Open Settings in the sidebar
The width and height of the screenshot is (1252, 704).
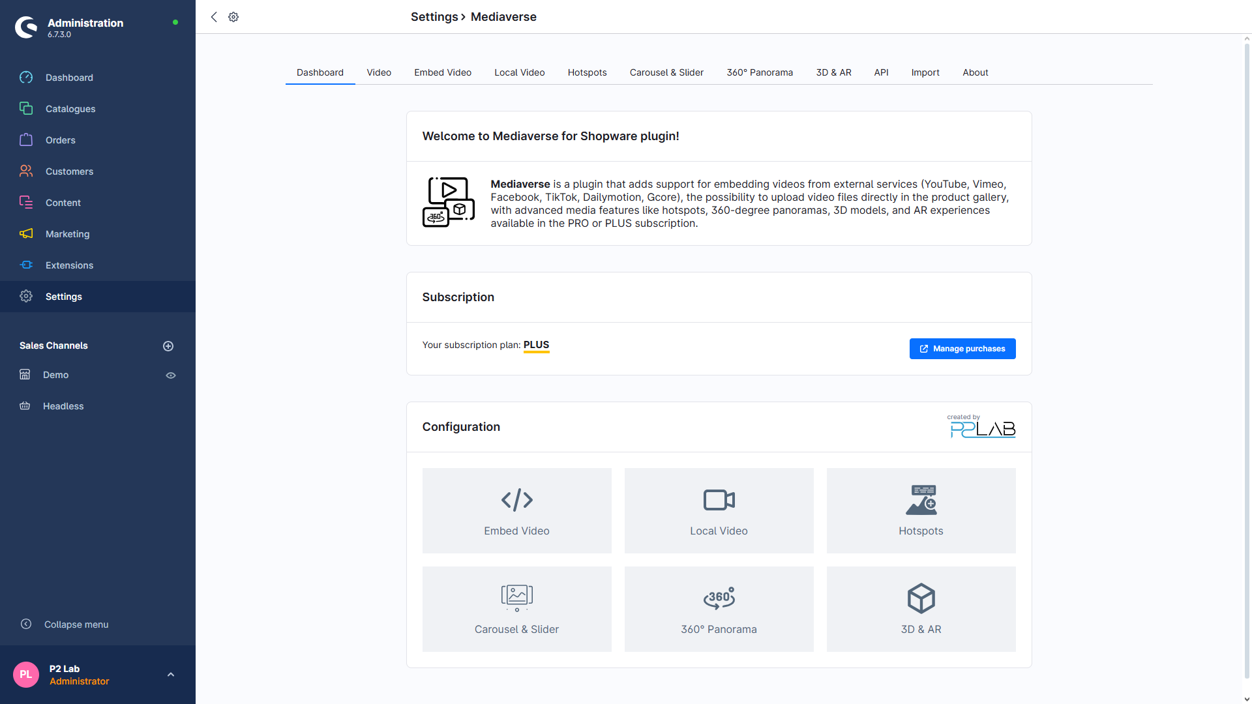coord(98,297)
